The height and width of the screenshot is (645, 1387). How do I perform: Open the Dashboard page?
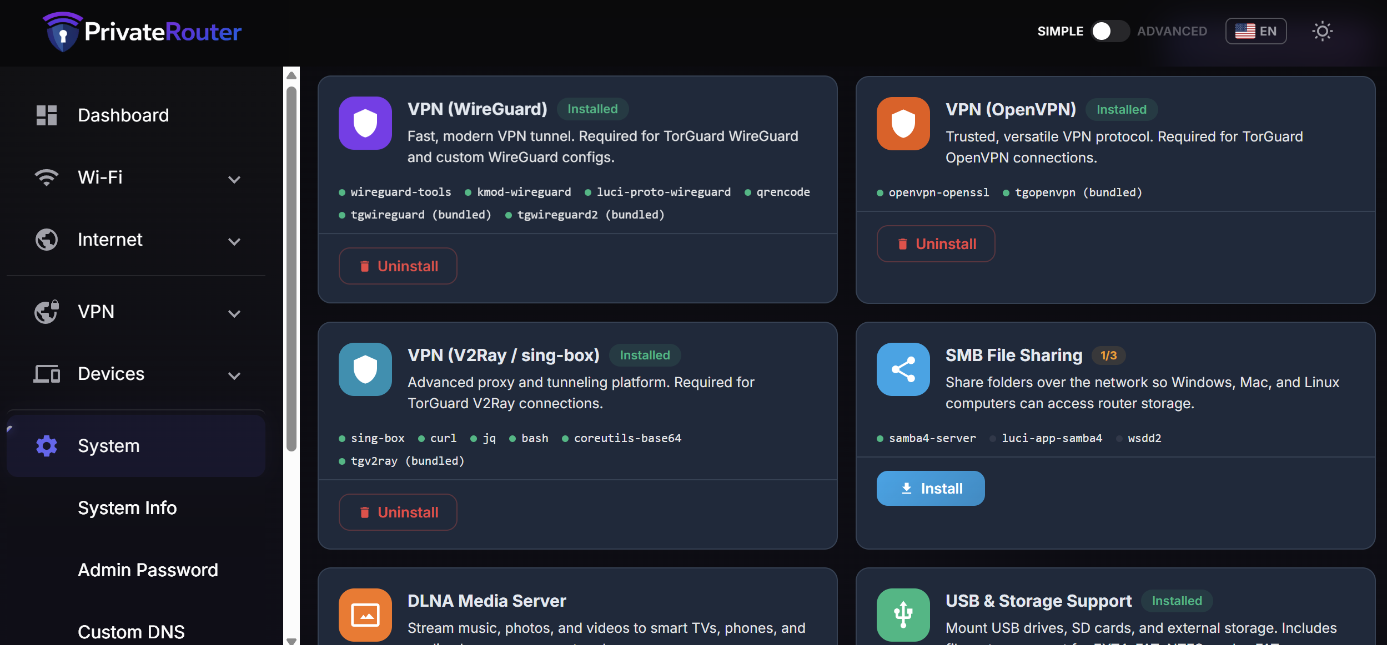click(x=136, y=115)
